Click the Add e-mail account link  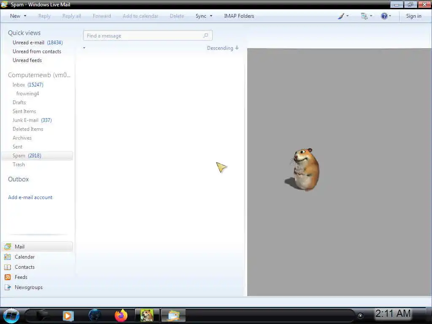tap(30, 197)
